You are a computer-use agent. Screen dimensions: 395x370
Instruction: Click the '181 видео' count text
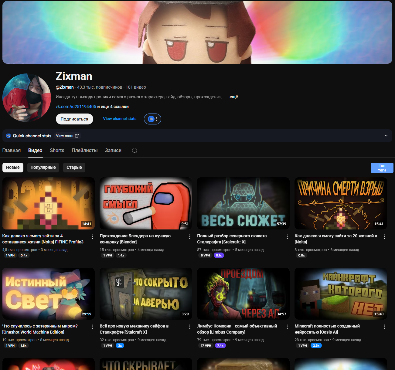coord(136,87)
